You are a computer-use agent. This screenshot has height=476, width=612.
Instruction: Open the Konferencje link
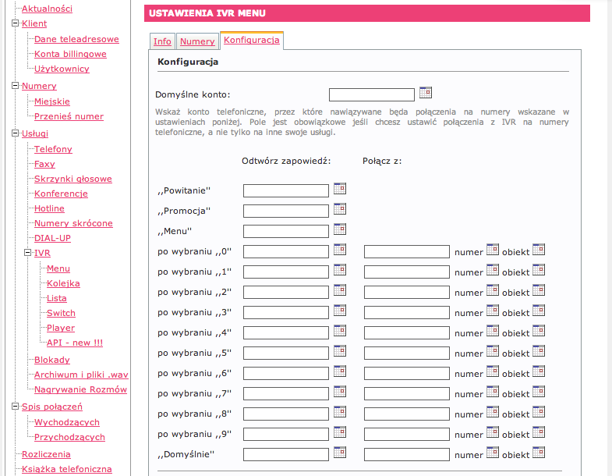pos(61,194)
